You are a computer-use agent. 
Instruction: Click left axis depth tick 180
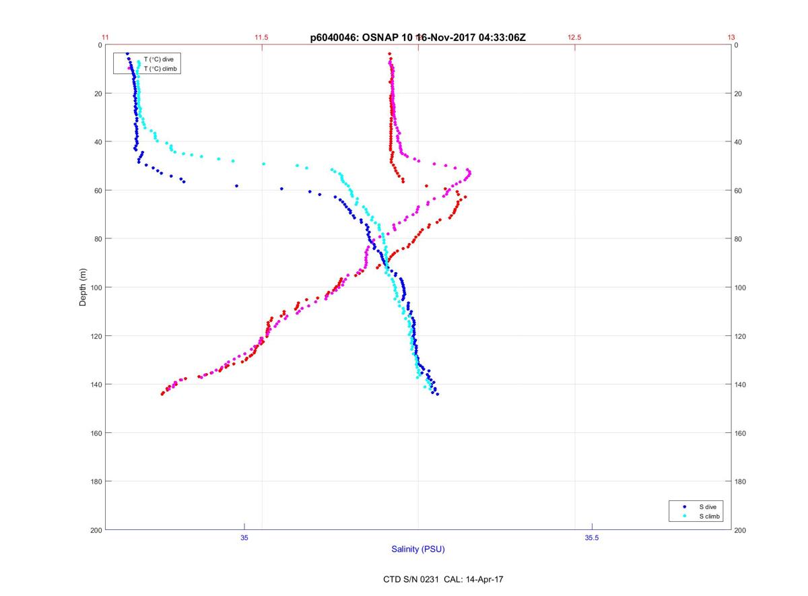coord(96,482)
